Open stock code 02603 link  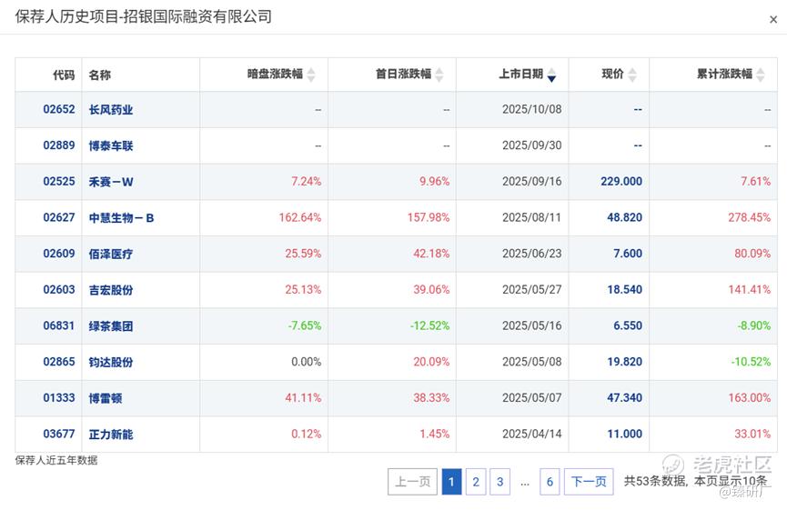[x=59, y=290]
